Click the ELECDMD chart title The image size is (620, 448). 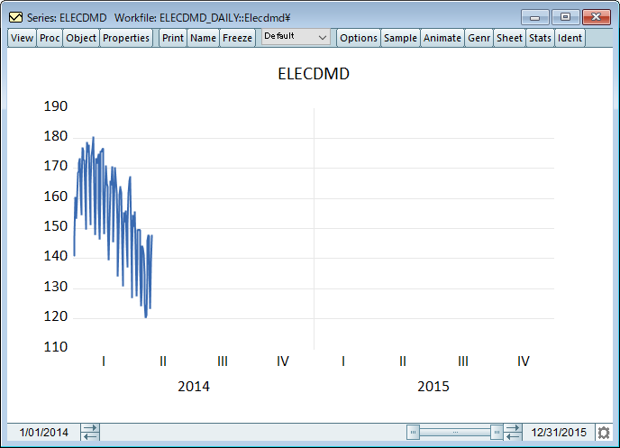point(314,74)
